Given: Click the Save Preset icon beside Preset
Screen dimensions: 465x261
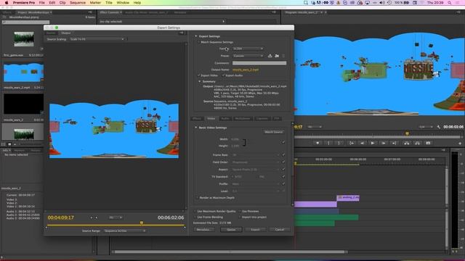Looking at the screenshot, I should point(270,56).
